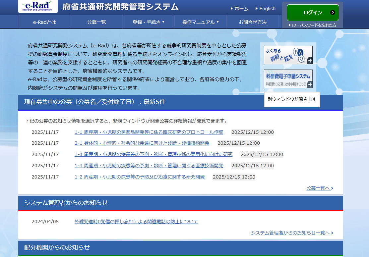This screenshot has height=257, width=369.
Task: Expand the 登録・手続き dropdown menu
Action: click(149, 22)
